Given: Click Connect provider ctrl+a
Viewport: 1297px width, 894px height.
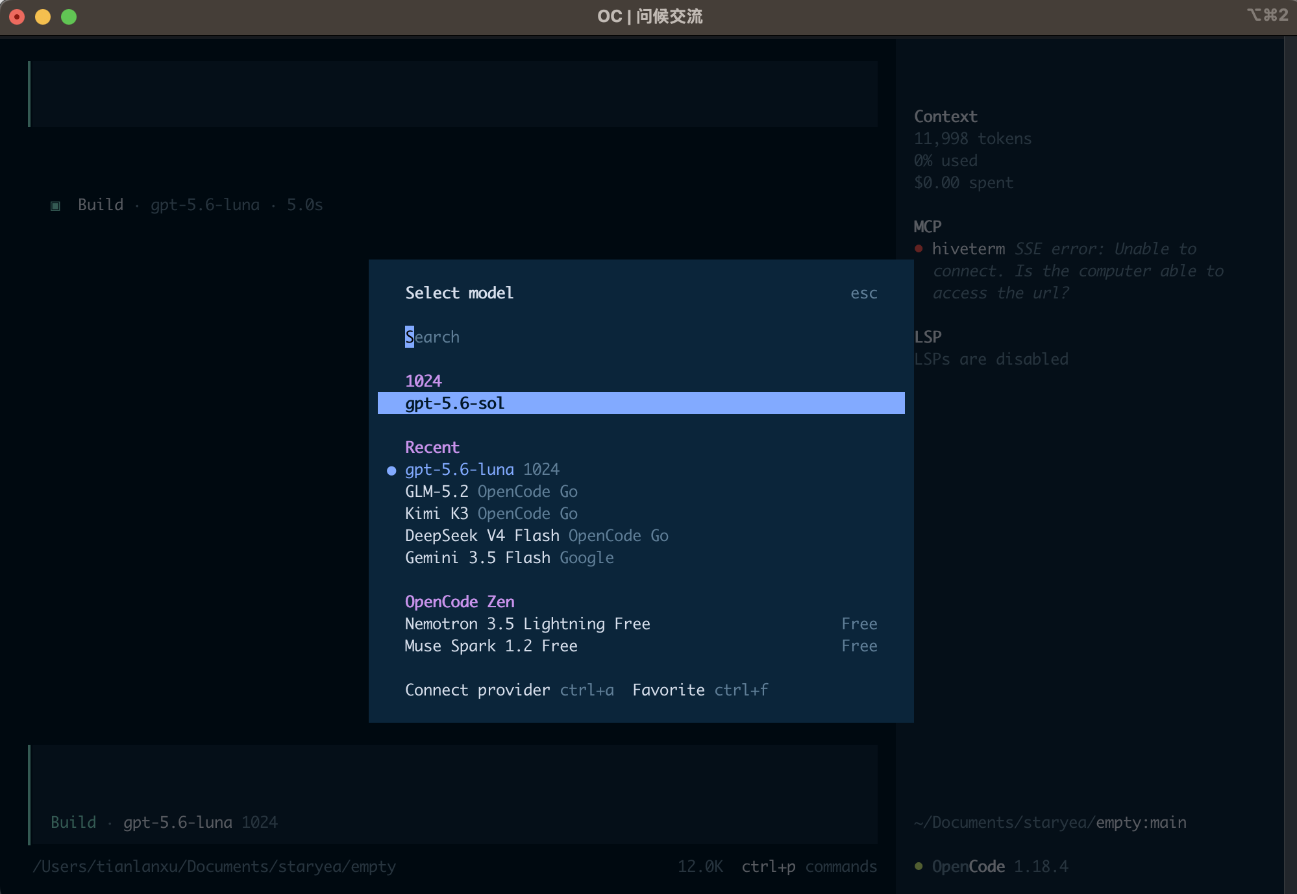Looking at the screenshot, I should [x=509, y=690].
